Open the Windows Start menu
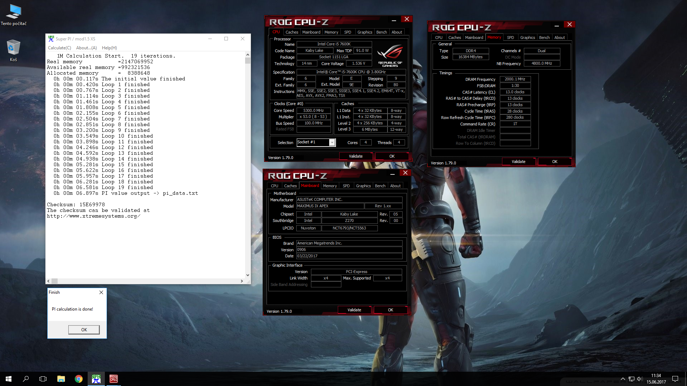The width and height of the screenshot is (687, 386). [9, 379]
